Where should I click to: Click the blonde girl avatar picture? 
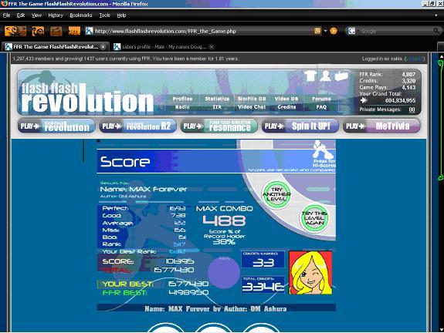point(310,273)
